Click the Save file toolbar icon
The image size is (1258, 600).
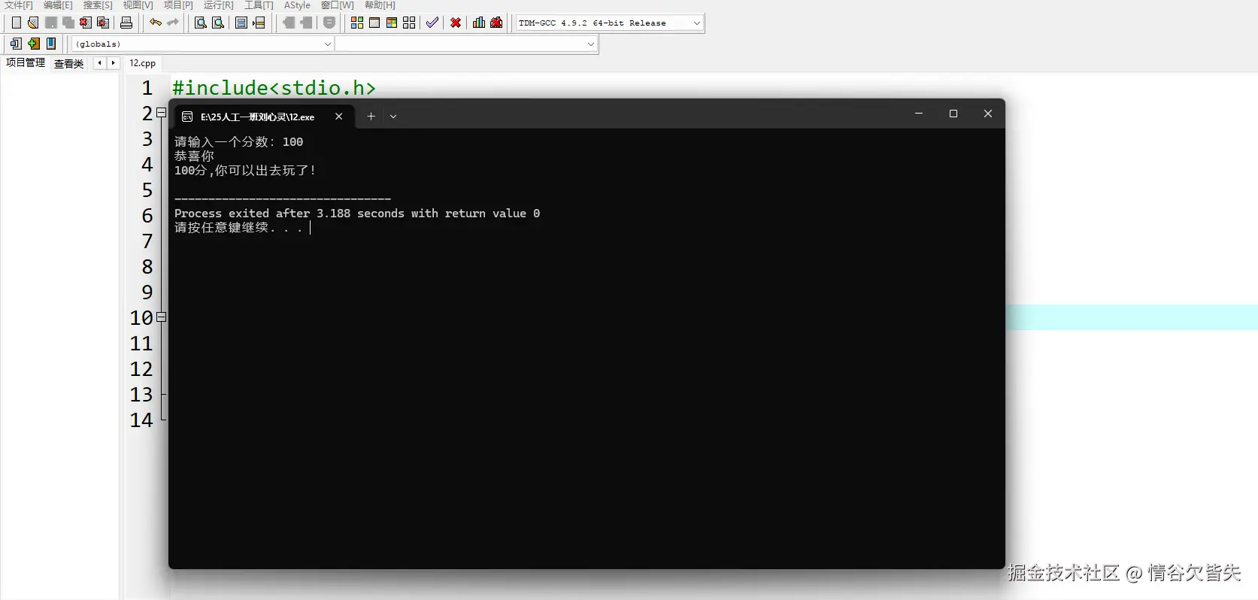click(51, 23)
